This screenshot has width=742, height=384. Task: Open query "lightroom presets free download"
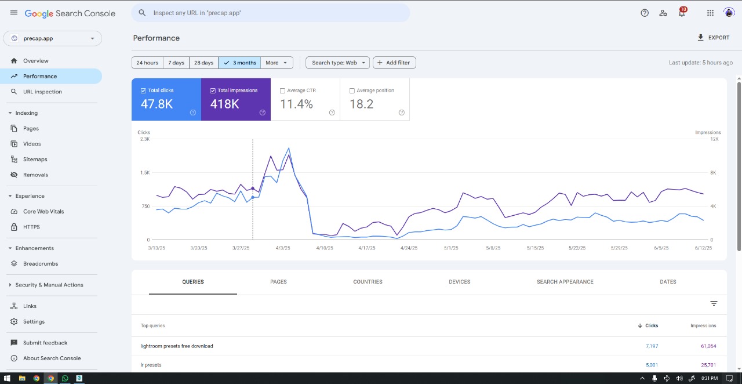pos(177,346)
